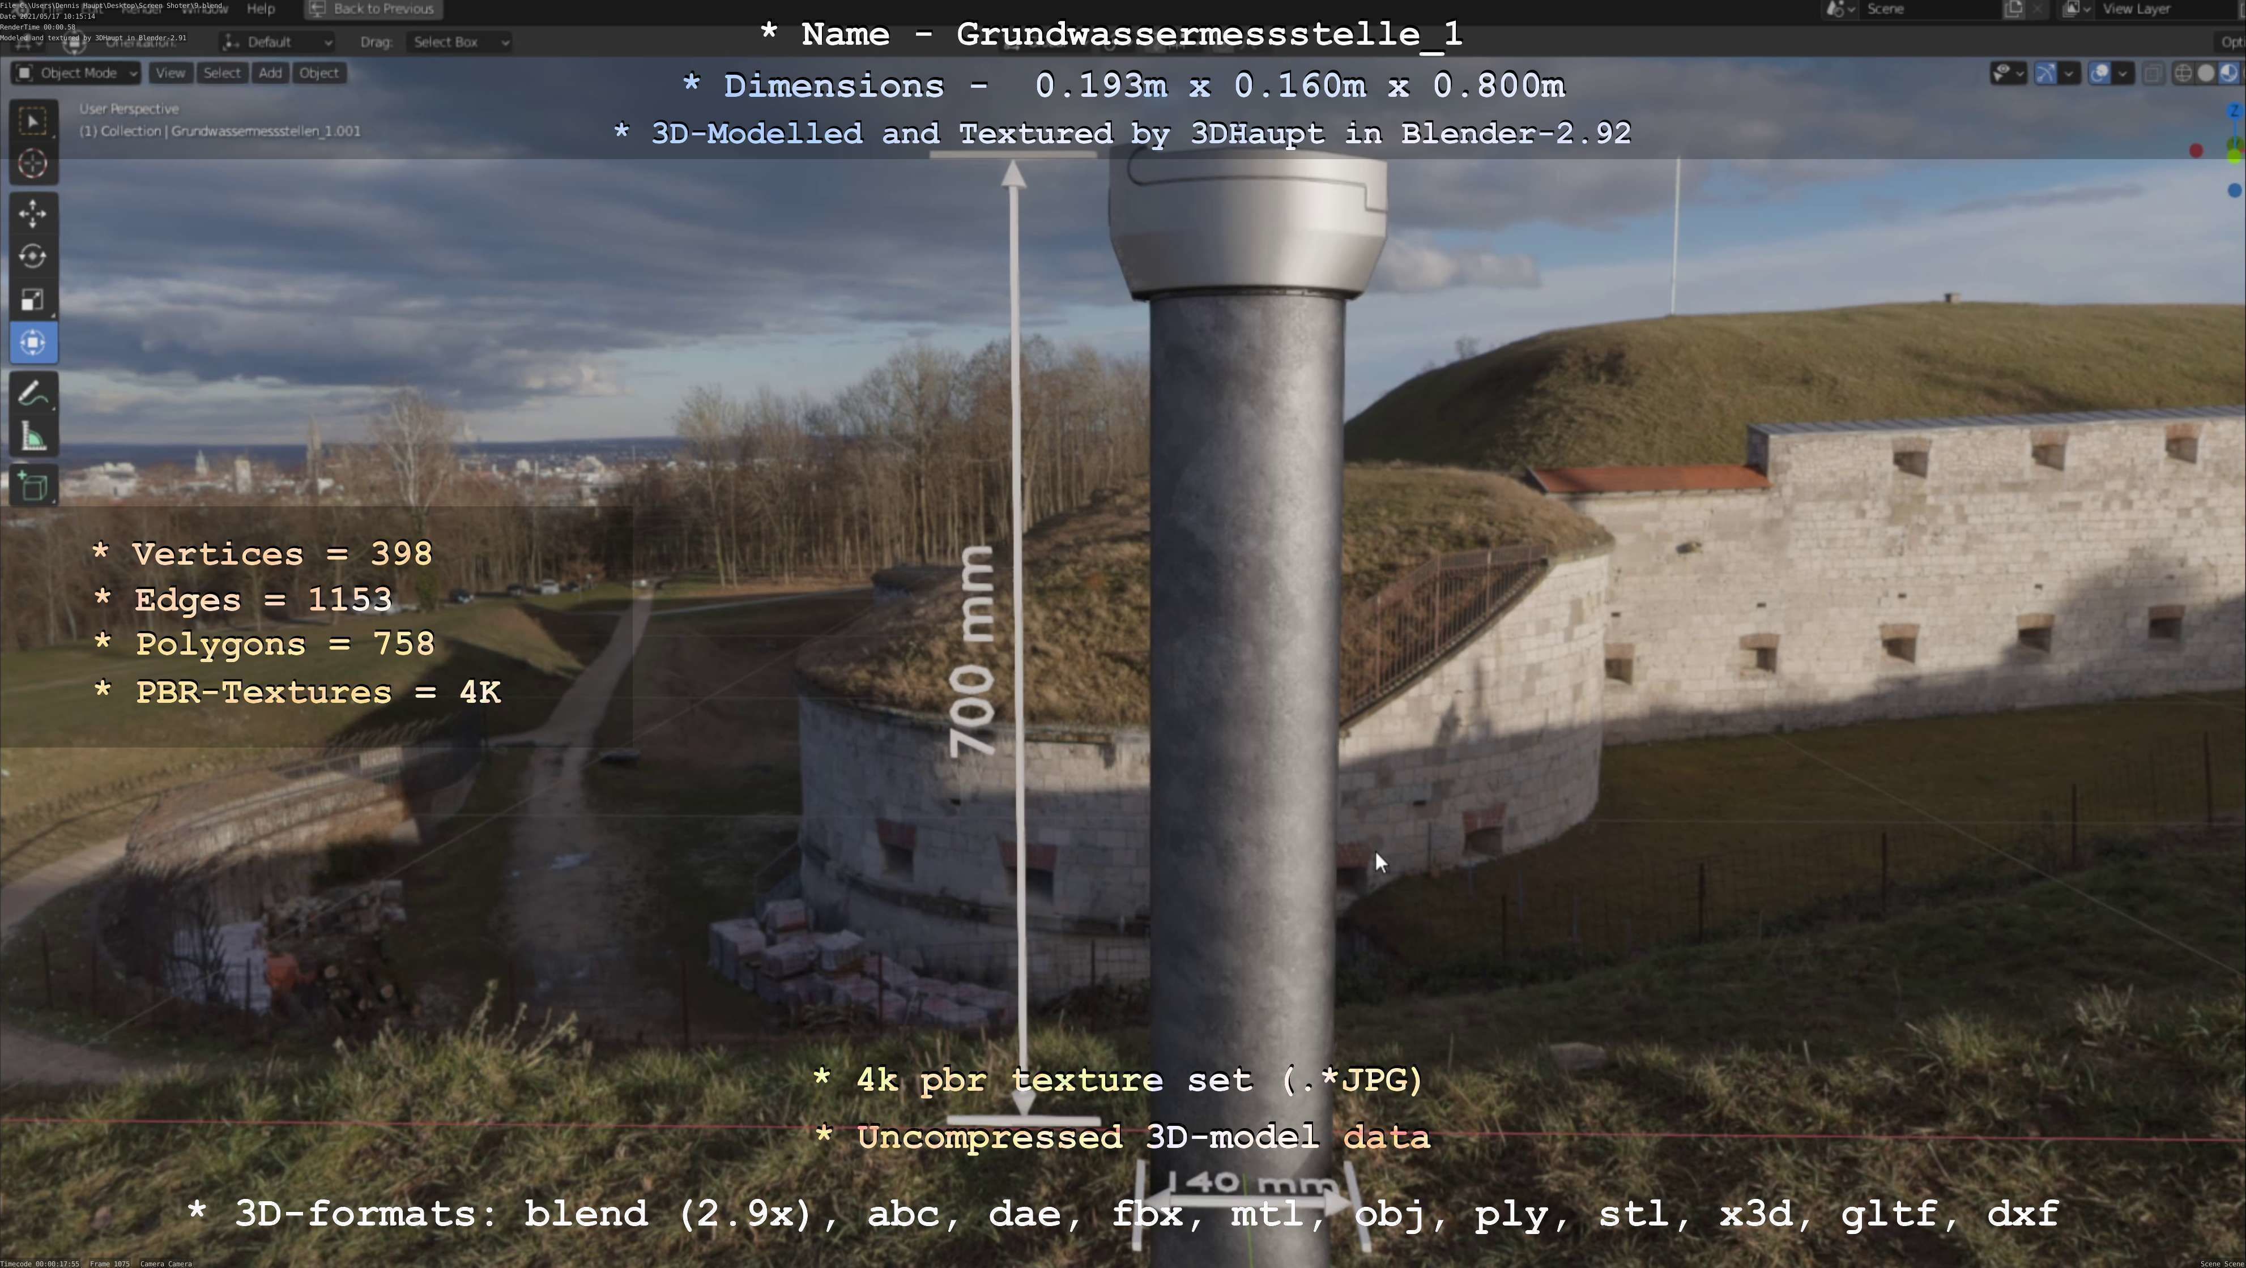The image size is (2246, 1268).
Task: Click the User Perspective label
Action: pyautogui.click(x=129, y=109)
